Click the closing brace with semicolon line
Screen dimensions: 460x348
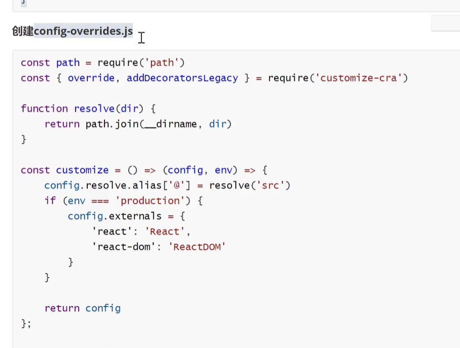pyautogui.click(x=26, y=323)
